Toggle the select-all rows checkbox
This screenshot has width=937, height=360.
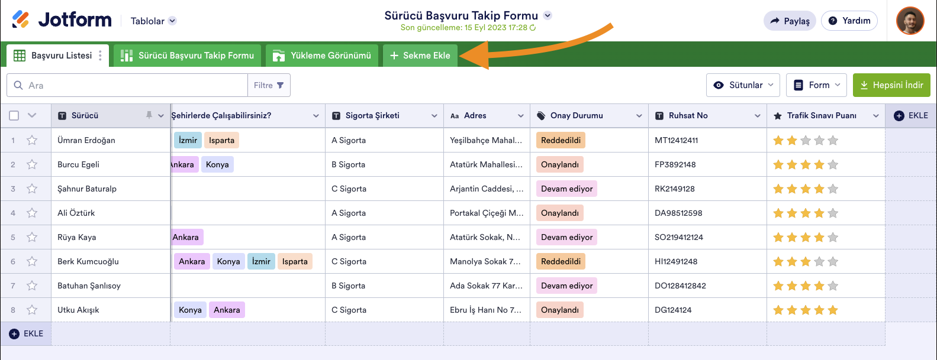(14, 116)
